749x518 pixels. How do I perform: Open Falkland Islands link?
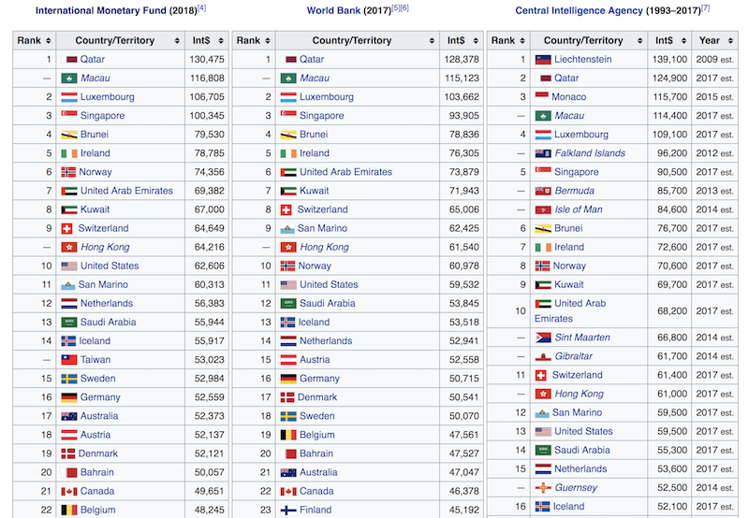[590, 153]
